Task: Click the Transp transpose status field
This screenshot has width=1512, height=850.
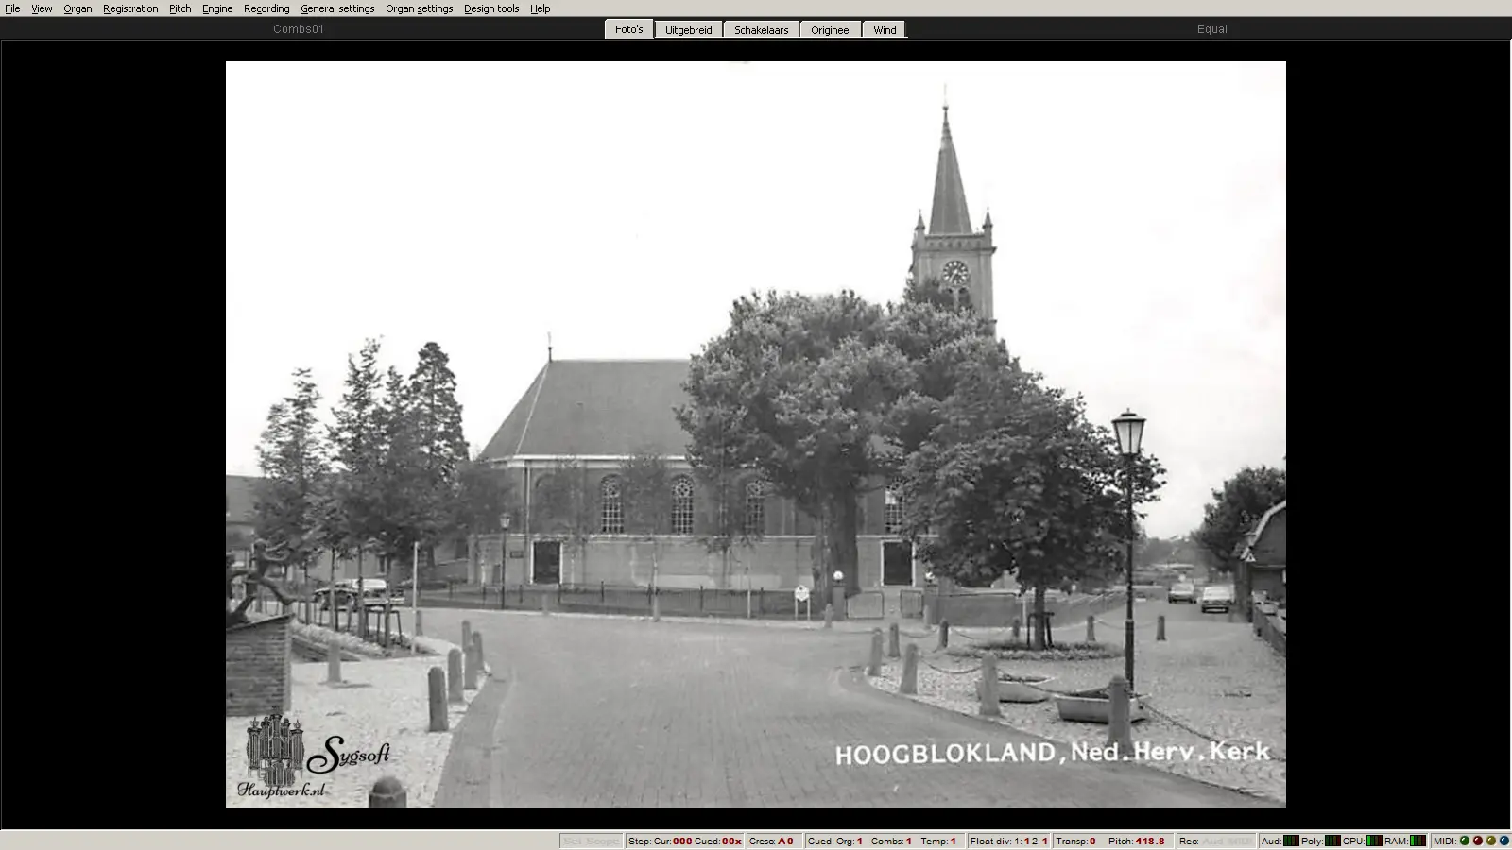Action: 1075,841
